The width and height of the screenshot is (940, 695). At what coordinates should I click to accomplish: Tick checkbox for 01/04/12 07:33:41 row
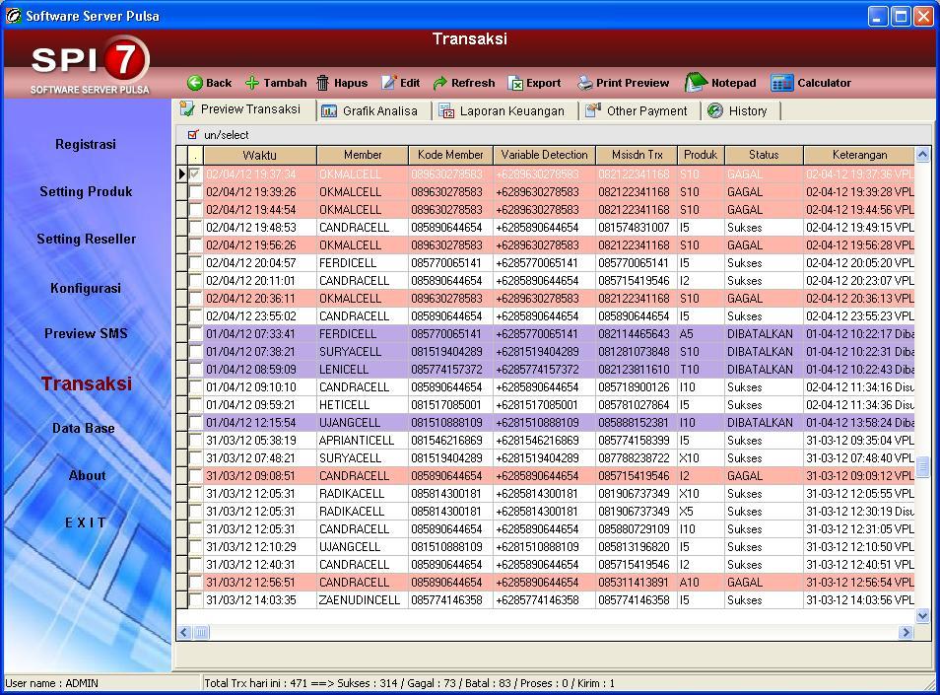[x=195, y=334]
